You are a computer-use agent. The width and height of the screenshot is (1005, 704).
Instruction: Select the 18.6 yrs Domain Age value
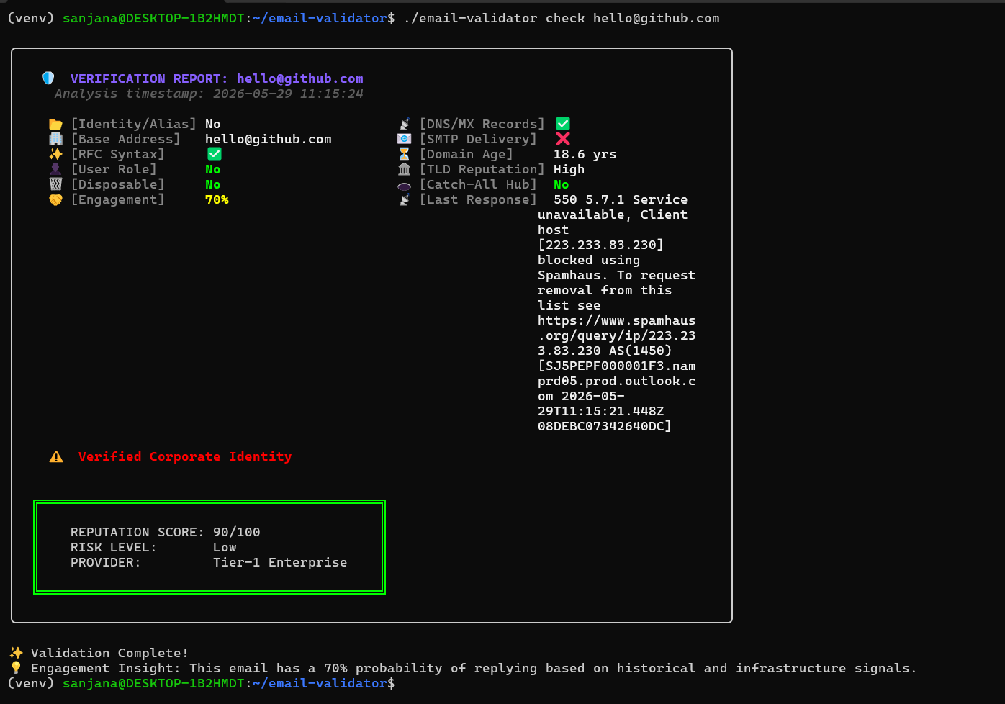click(x=585, y=154)
